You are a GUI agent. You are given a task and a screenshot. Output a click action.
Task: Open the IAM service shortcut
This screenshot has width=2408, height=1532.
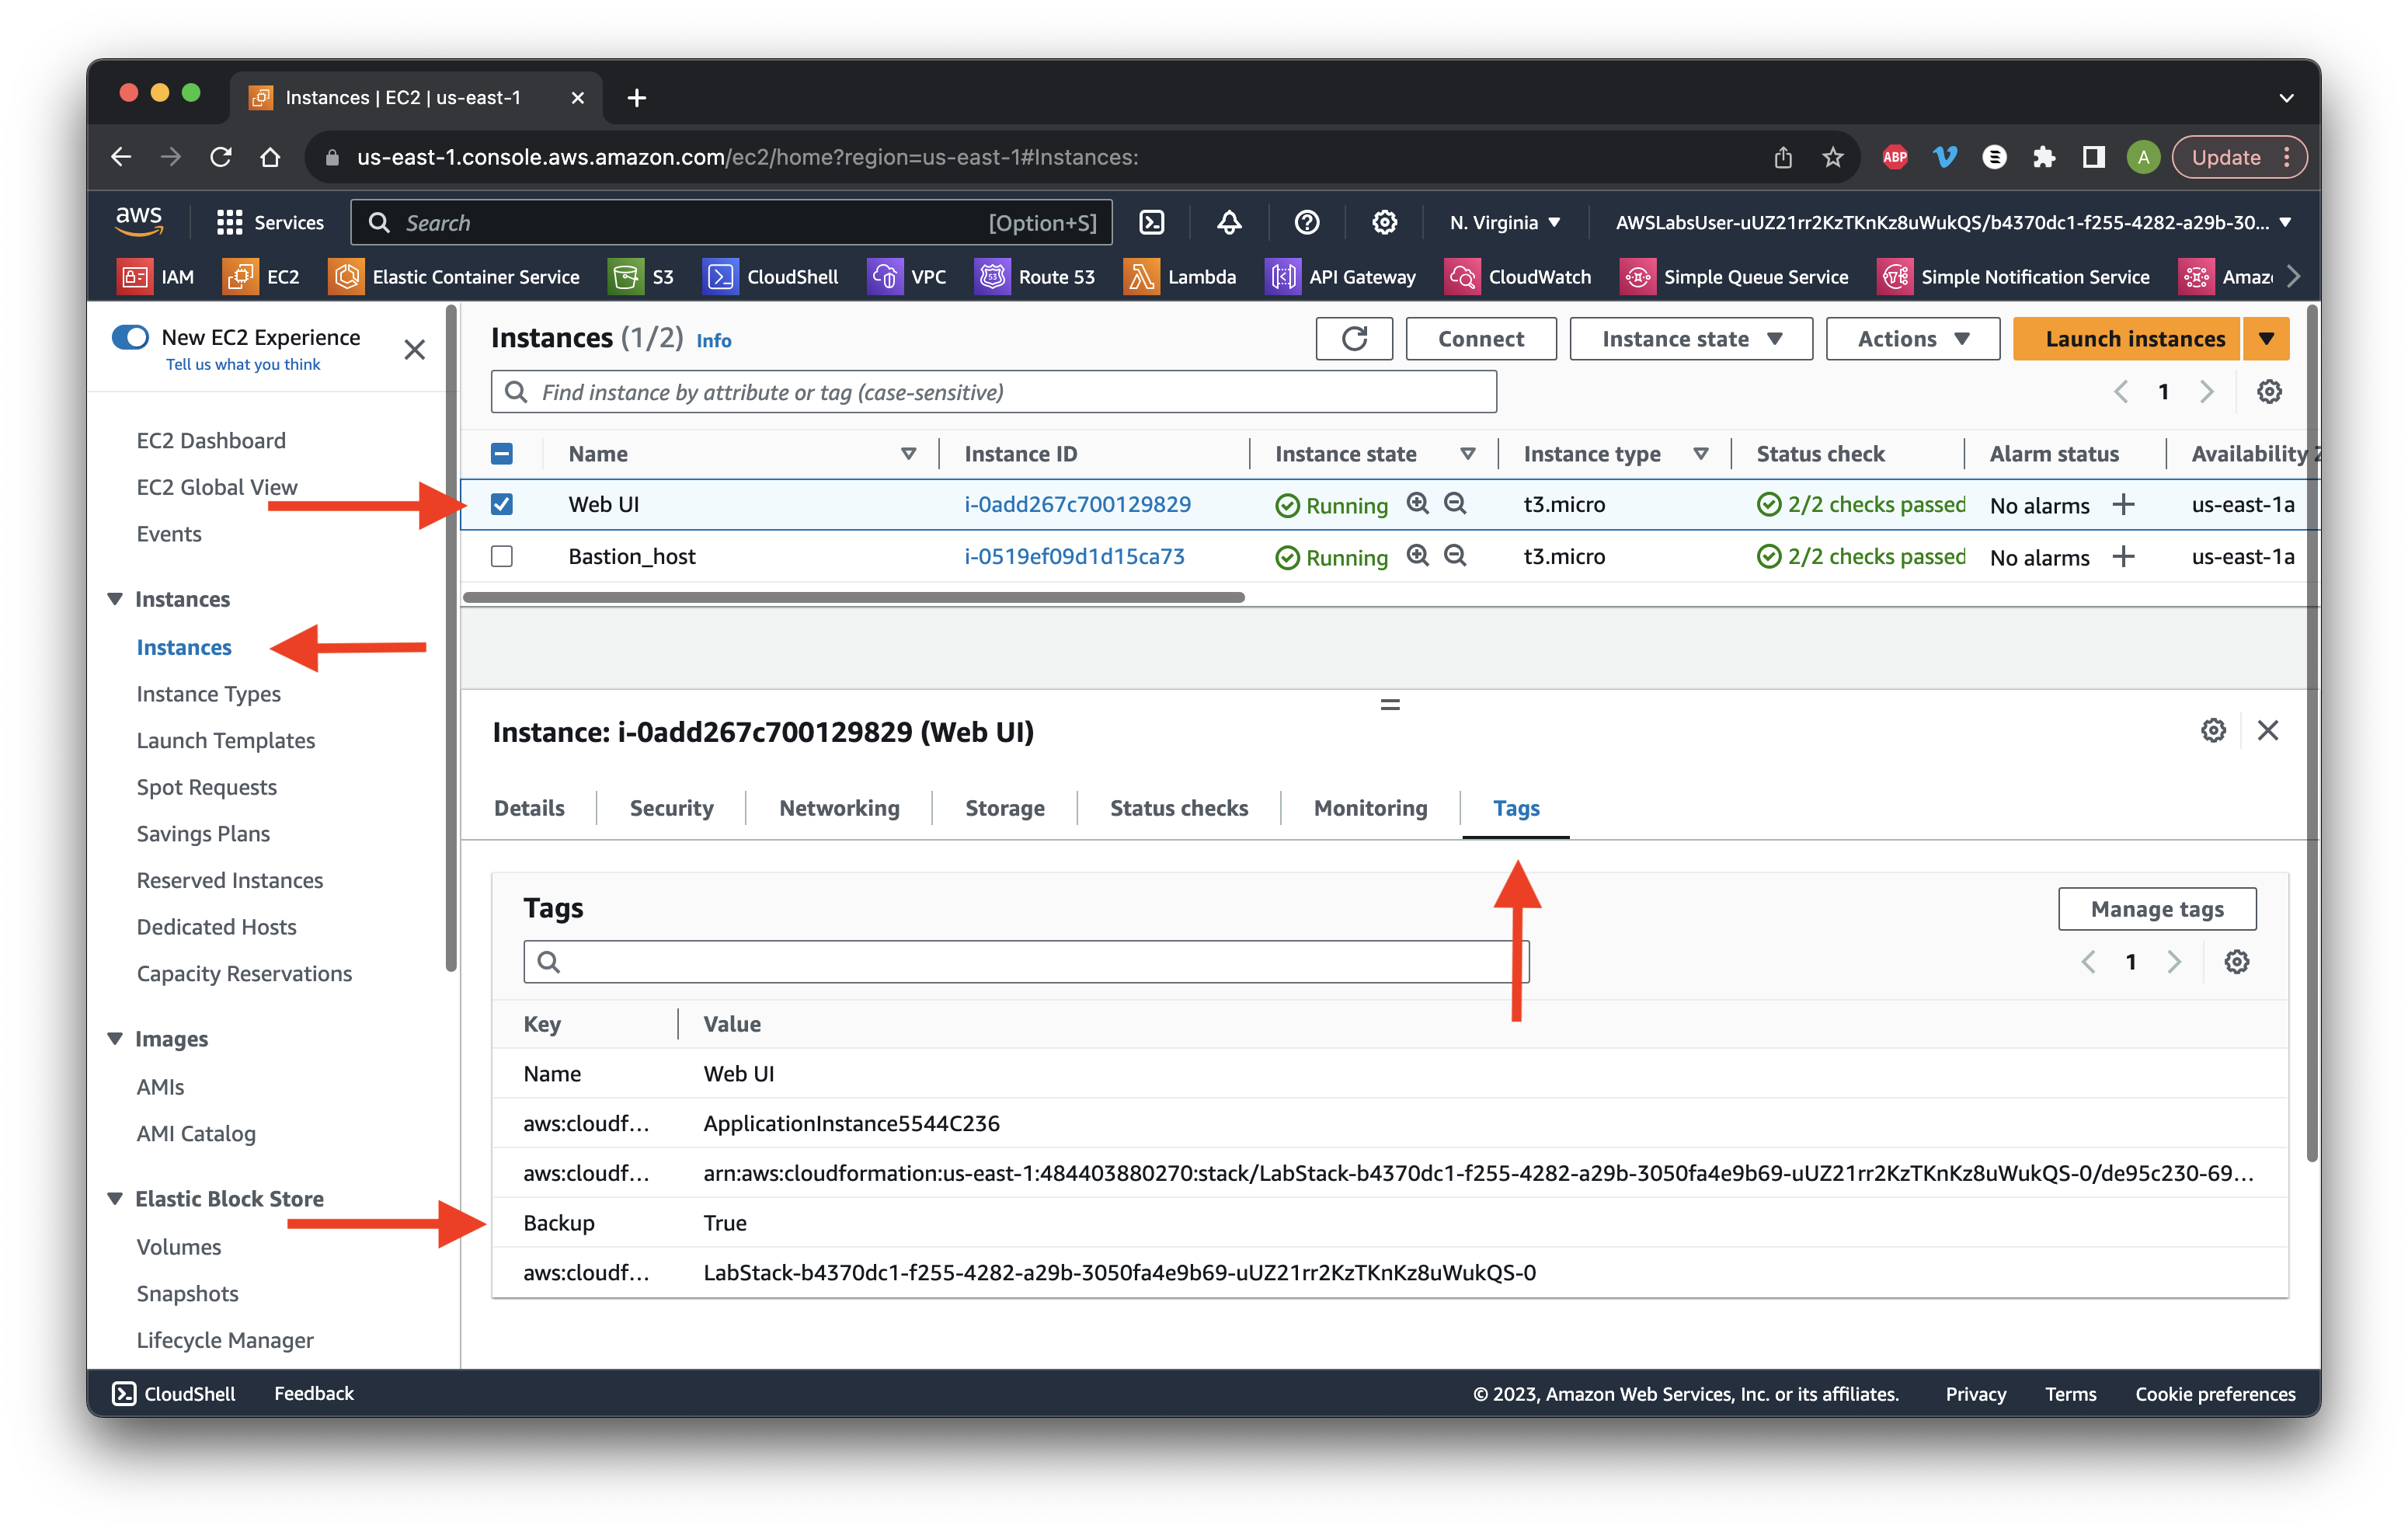click(x=155, y=277)
